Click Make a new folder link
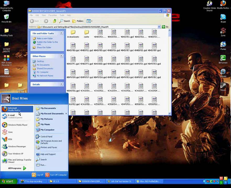Image resolution: width=231 pixels, height=188 pixels. 45,38
